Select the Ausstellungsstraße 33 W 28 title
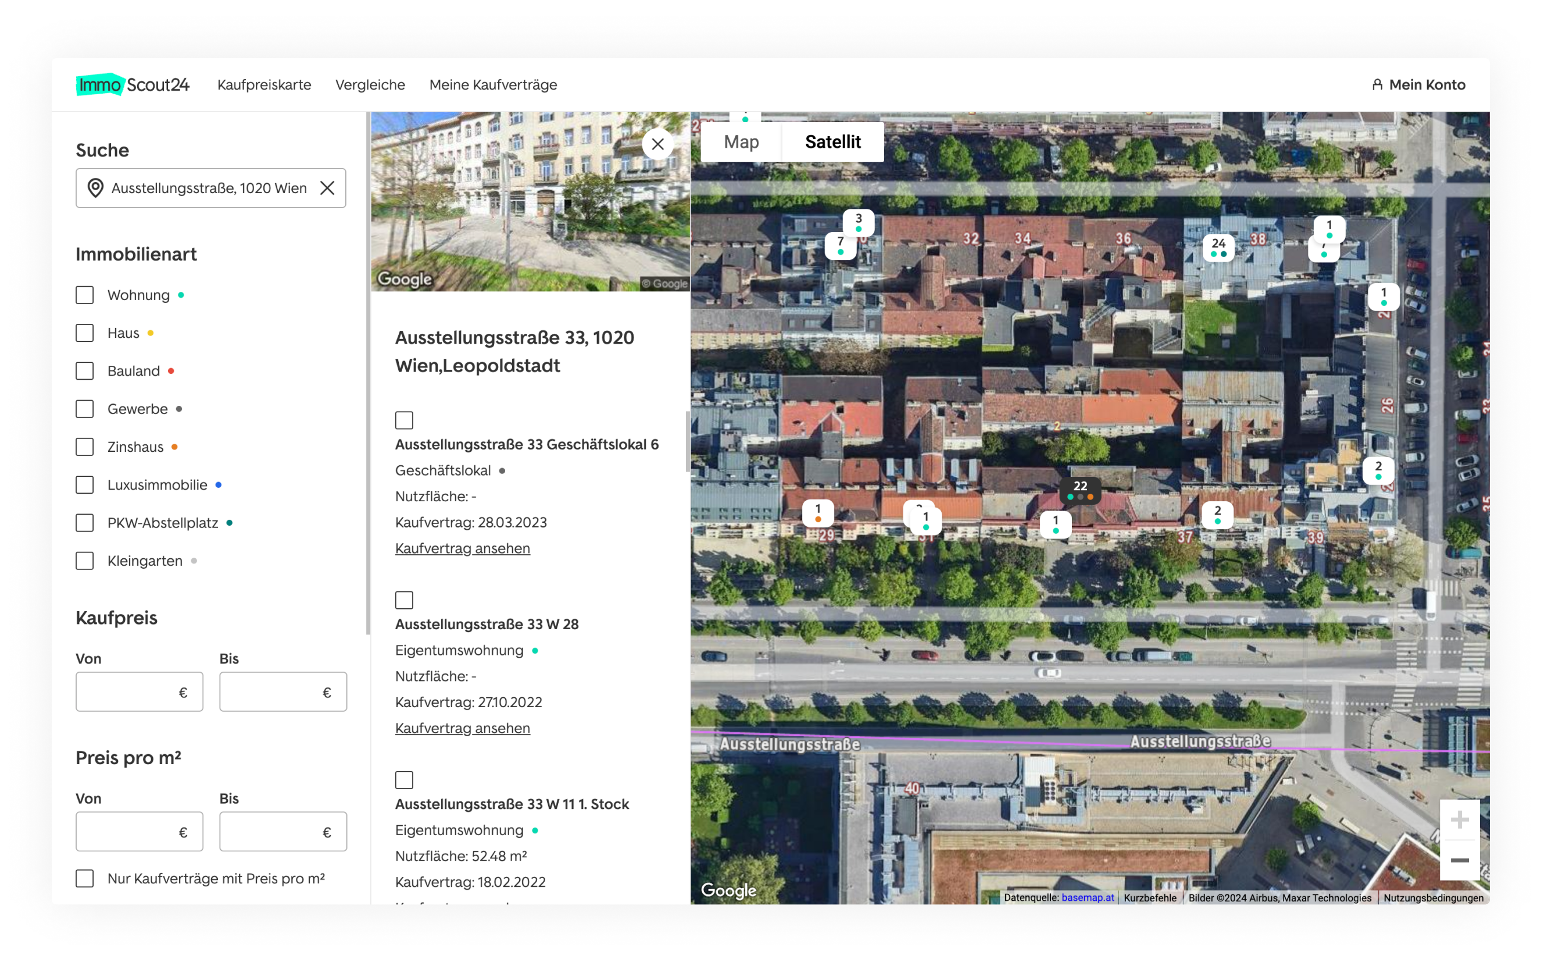 487,624
